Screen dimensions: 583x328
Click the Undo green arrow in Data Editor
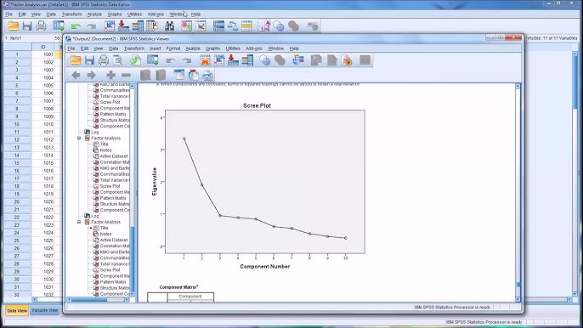(76, 26)
